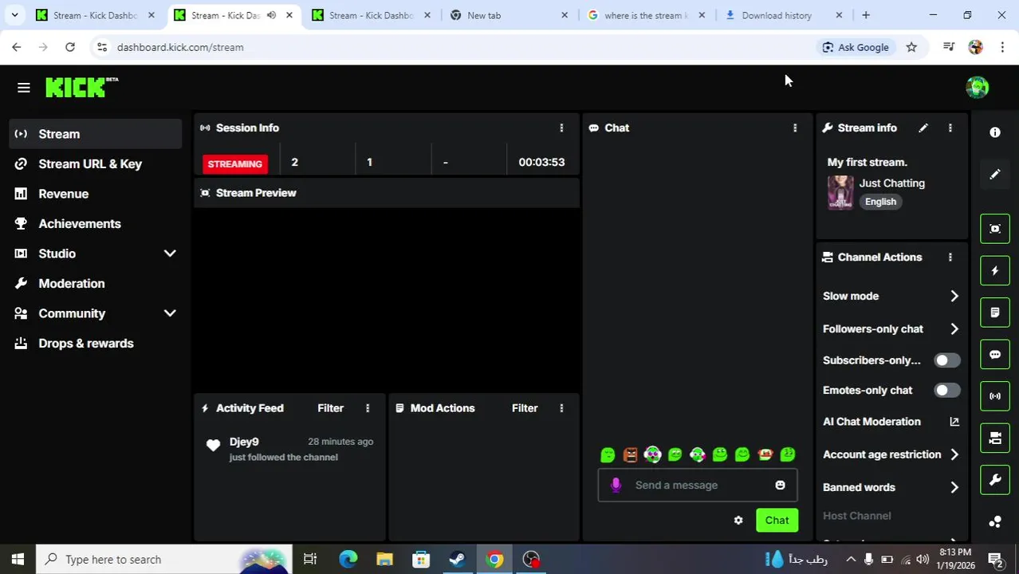Toggle the Stream Preview widget icon in the right rail
The height and width of the screenshot is (574, 1019).
pos(995,229)
